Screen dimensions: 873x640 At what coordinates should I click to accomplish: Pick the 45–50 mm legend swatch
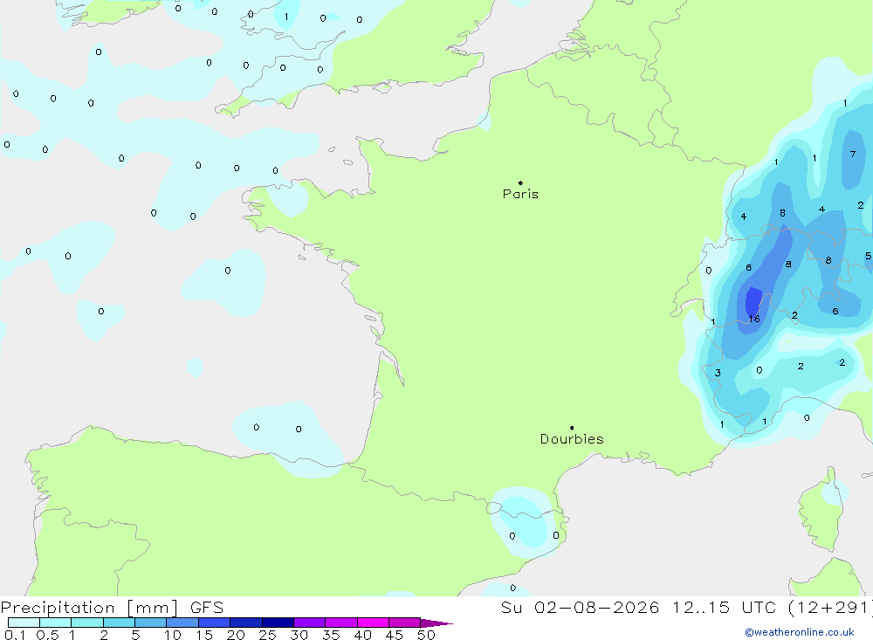pos(405,623)
